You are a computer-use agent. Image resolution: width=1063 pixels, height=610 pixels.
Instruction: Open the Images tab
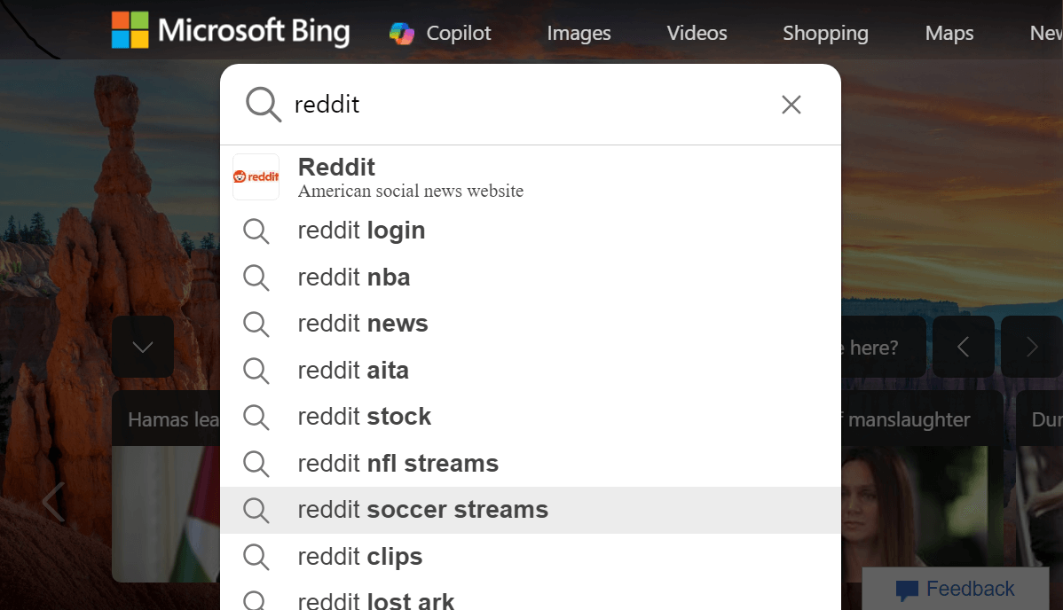[x=579, y=33]
